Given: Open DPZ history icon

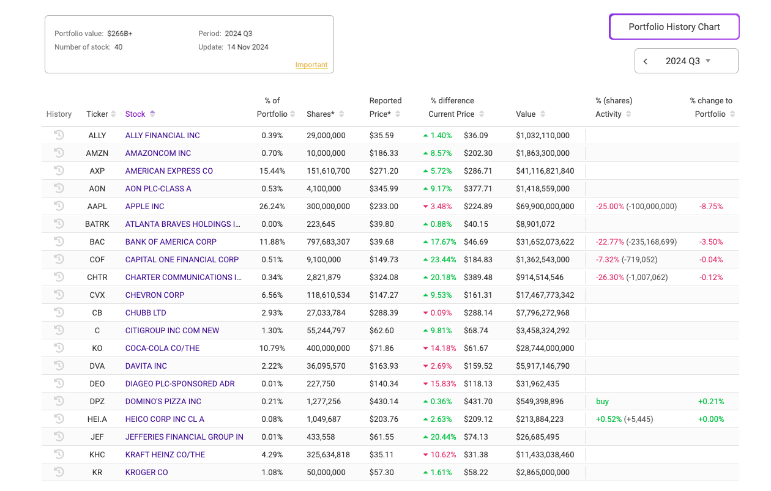Looking at the screenshot, I should pyautogui.click(x=59, y=401).
